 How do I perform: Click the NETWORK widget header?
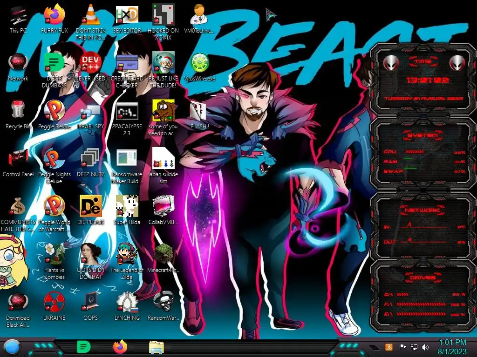click(422, 210)
